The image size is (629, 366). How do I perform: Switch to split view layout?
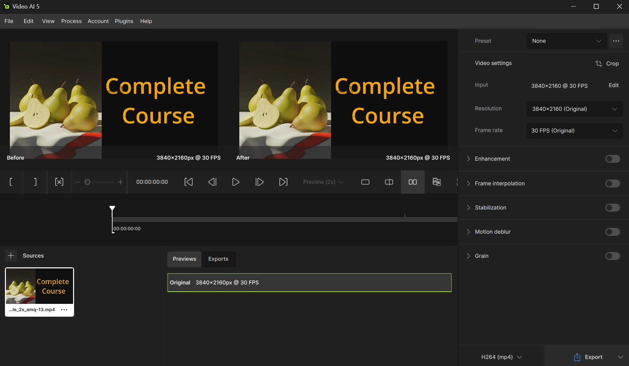pos(389,182)
